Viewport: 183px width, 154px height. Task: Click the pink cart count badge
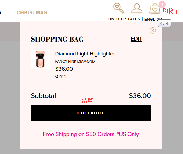tap(162, 5)
